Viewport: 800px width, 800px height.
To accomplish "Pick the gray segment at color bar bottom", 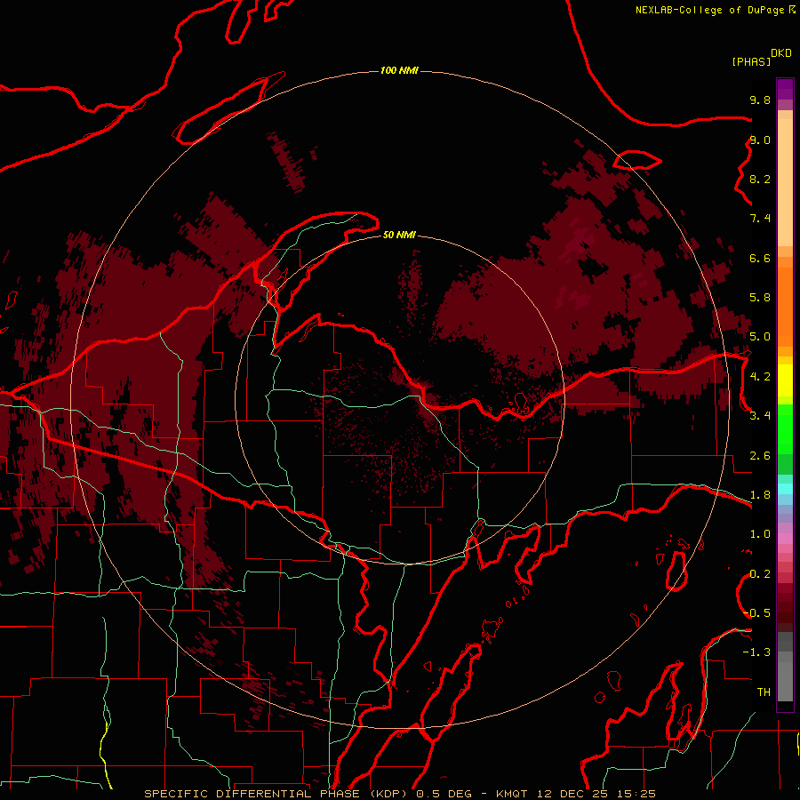I will [785, 681].
